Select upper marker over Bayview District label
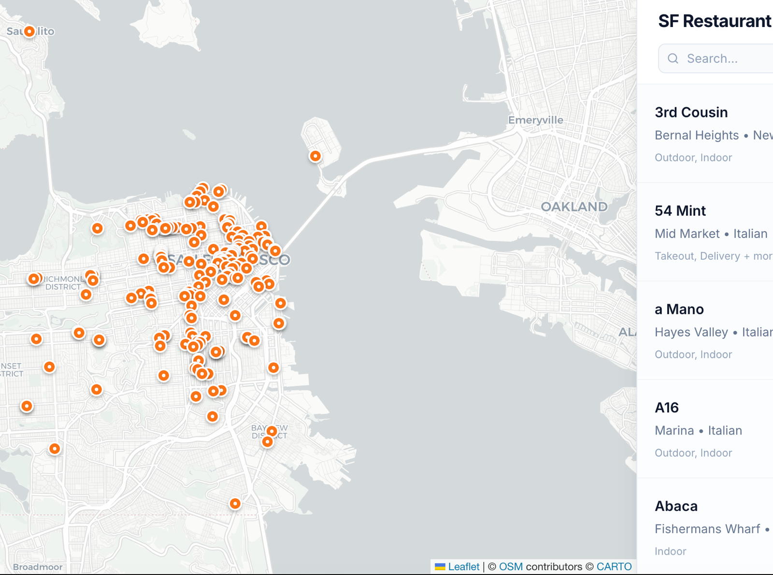This screenshot has height=575, width=773. (x=272, y=431)
